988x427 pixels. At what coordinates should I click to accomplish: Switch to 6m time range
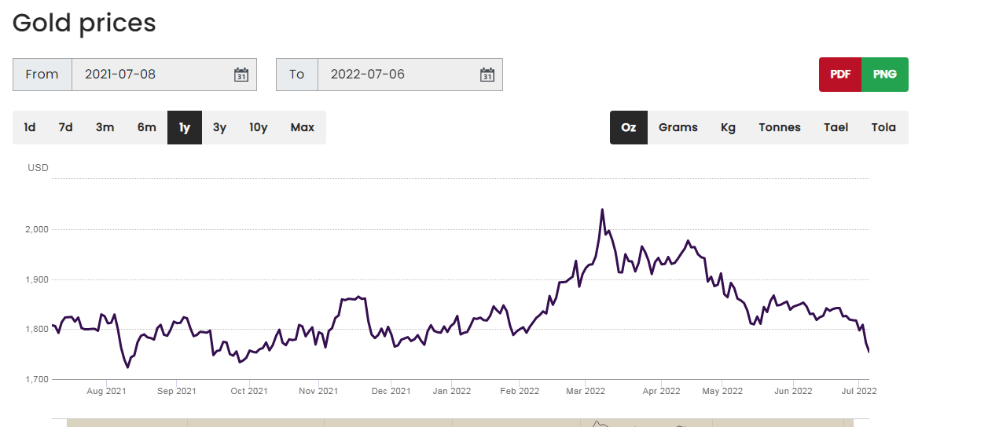tap(147, 127)
